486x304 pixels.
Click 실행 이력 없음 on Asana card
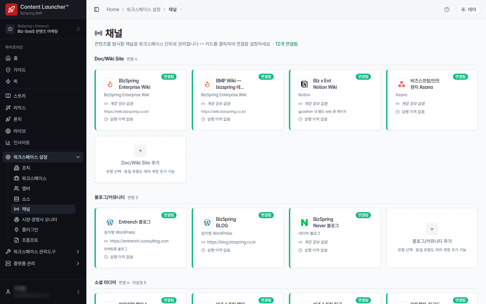coord(413,112)
